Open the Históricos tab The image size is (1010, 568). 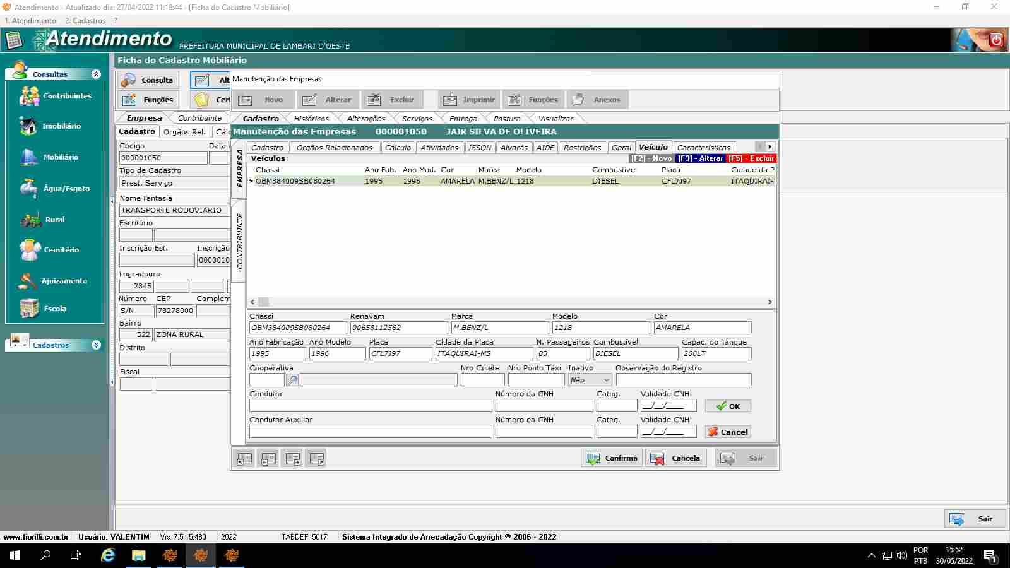coord(311,119)
